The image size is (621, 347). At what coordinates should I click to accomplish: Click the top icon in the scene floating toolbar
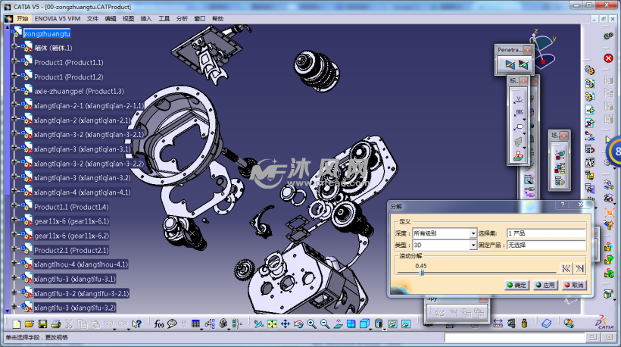[x=560, y=154]
